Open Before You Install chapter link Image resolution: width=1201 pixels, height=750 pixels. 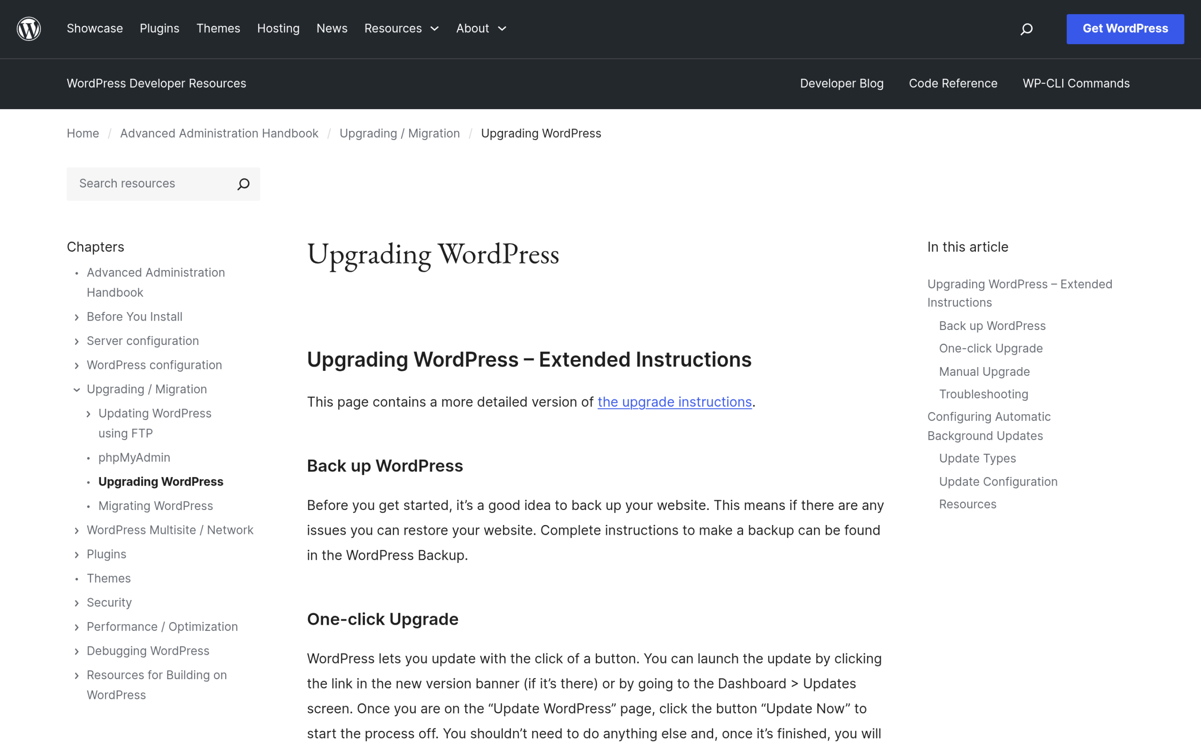135,316
